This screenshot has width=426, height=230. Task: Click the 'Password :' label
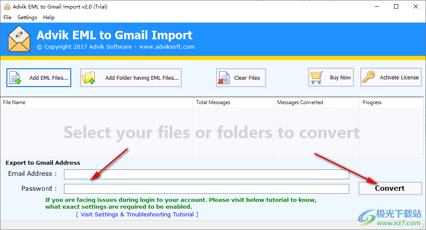[x=39, y=189]
